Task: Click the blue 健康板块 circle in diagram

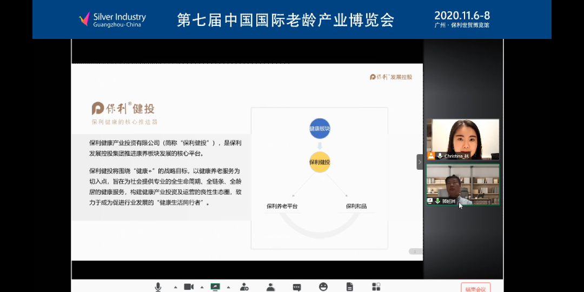Action: pos(320,129)
